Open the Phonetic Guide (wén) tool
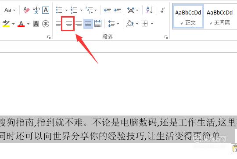This screenshot has height=159, width=237. pos(36,10)
